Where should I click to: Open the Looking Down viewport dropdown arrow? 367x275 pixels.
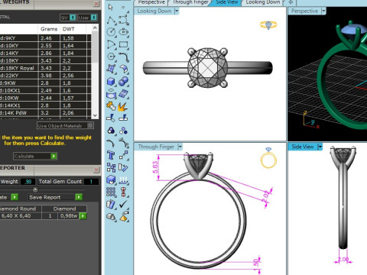coord(177,11)
